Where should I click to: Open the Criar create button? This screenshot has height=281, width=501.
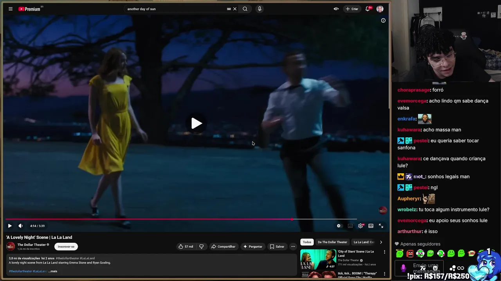(352, 9)
